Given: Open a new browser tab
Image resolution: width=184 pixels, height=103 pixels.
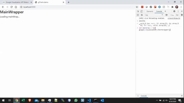Looking at the screenshot, I should (68, 2).
